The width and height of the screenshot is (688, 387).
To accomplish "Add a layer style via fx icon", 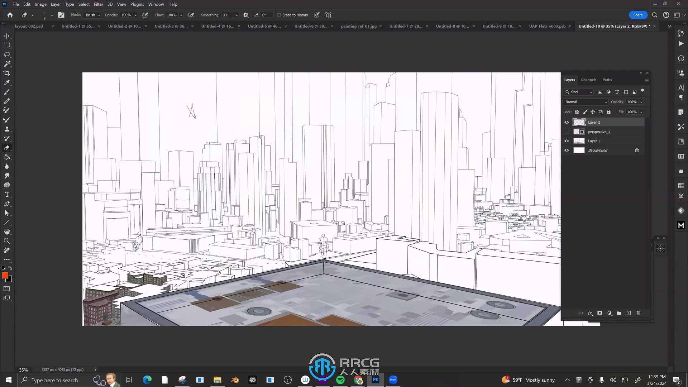I will coord(590,313).
